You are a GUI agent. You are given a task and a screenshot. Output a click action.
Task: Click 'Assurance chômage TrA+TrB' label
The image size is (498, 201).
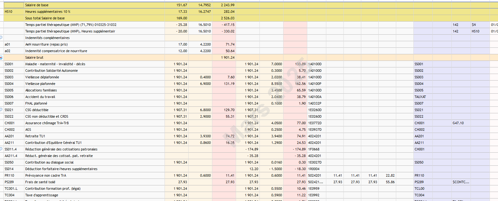pos(47,123)
